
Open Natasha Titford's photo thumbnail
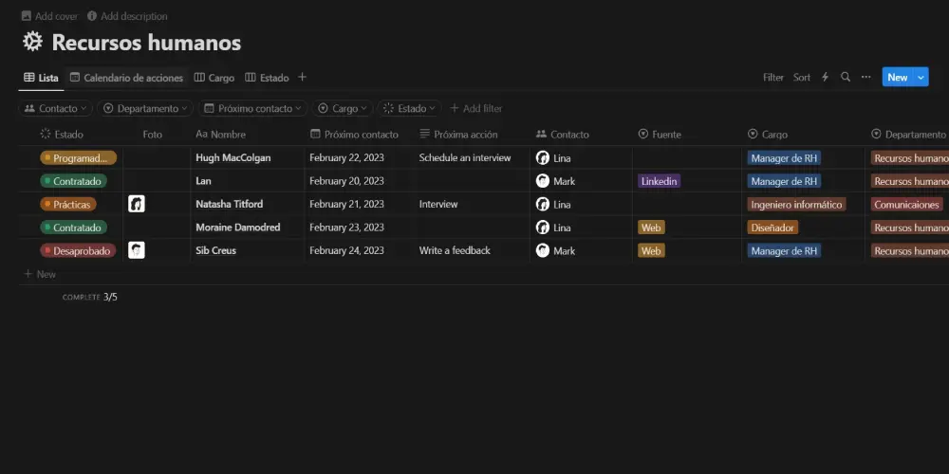(x=137, y=204)
